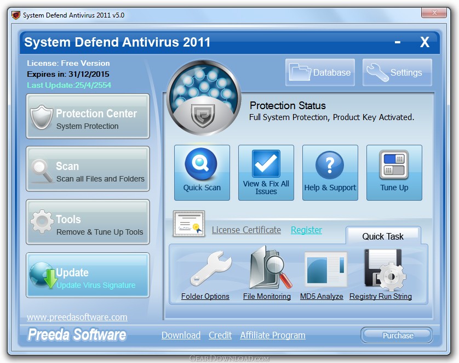Click the License: Free Version text
This screenshot has width=459, height=363.
coord(68,63)
